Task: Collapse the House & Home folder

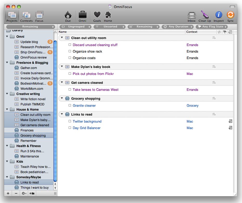Action: 7,109
